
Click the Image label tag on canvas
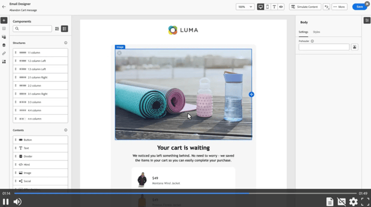(120, 47)
